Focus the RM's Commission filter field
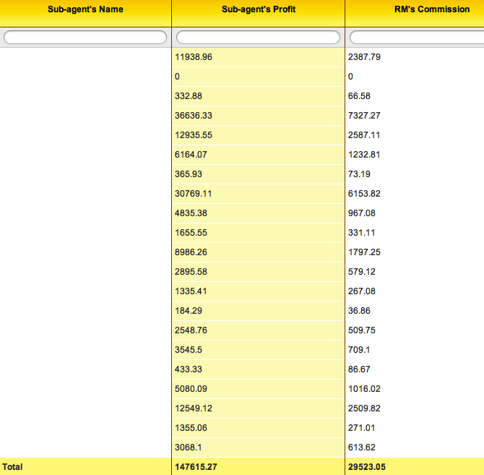Image resolution: width=484 pixels, height=475 pixels. 417,37
